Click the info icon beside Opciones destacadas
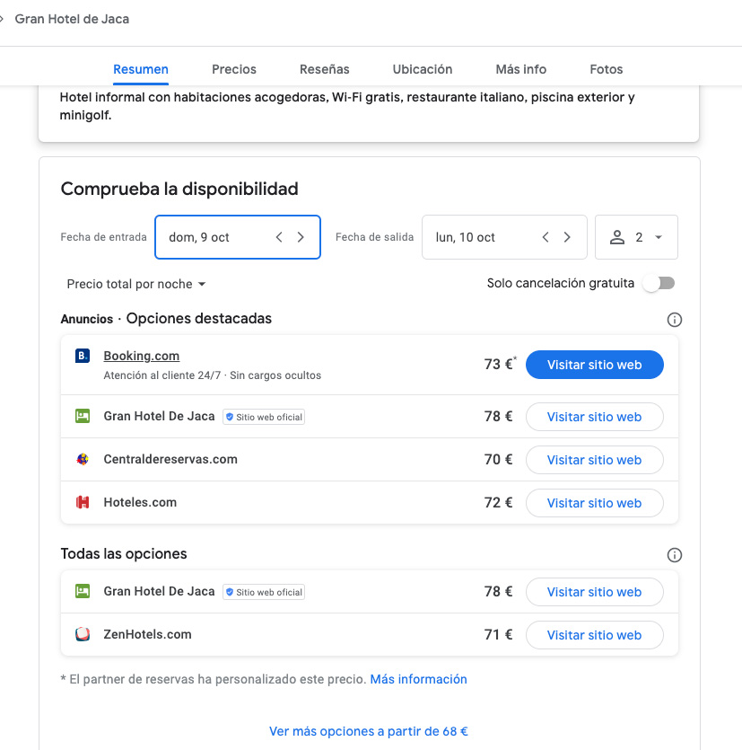The image size is (742, 750). (674, 320)
